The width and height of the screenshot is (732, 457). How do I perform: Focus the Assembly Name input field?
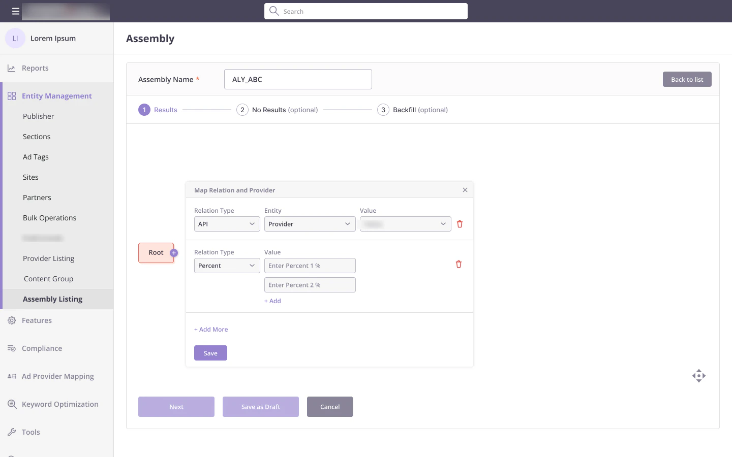tap(298, 79)
